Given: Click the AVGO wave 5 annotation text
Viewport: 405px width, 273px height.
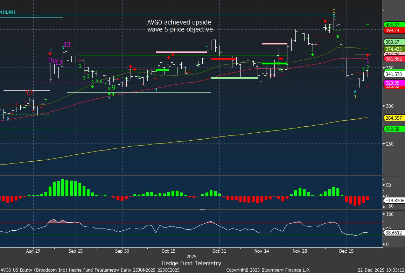Looking at the screenshot, I should click(x=180, y=26).
